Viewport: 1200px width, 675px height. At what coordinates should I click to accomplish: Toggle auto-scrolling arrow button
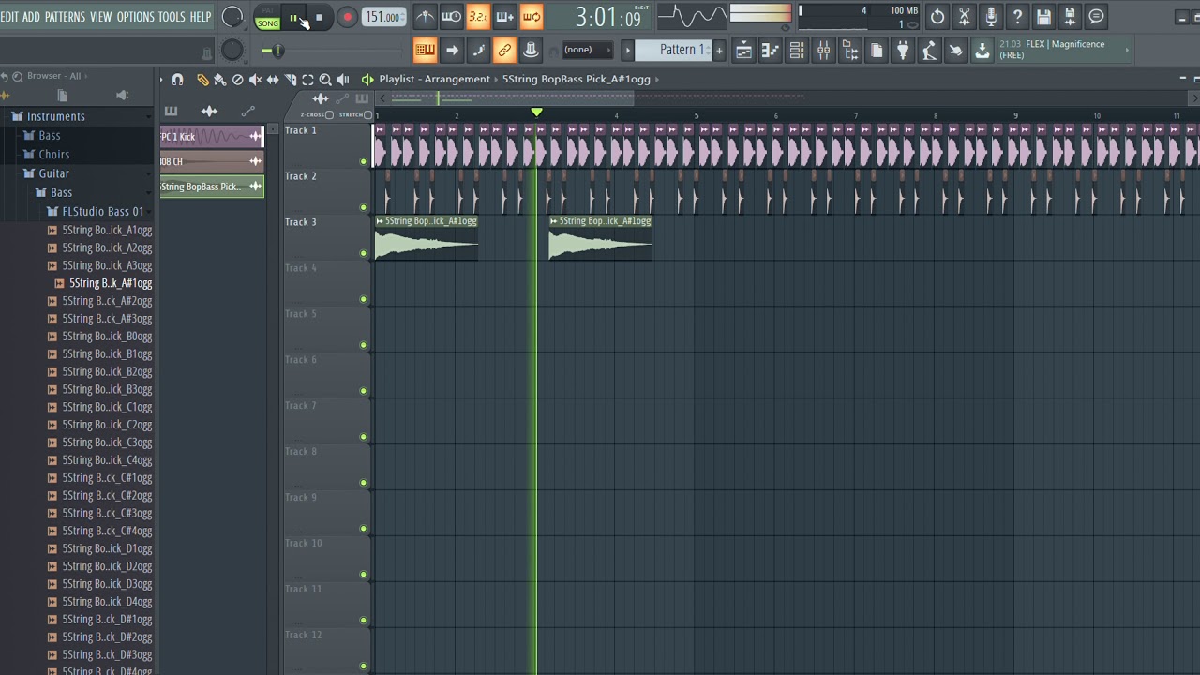point(452,51)
